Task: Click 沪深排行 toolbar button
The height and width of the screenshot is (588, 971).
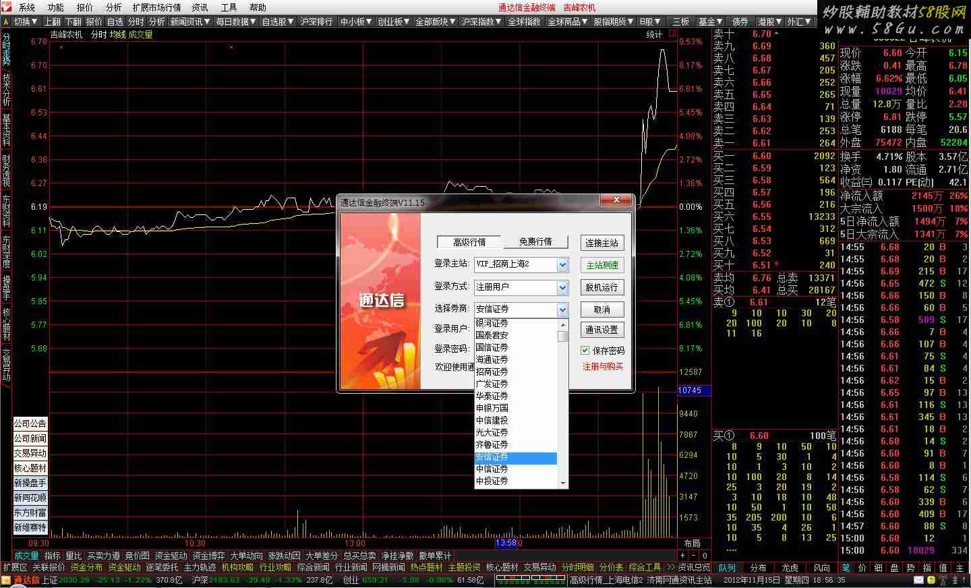Action: click(x=317, y=22)
